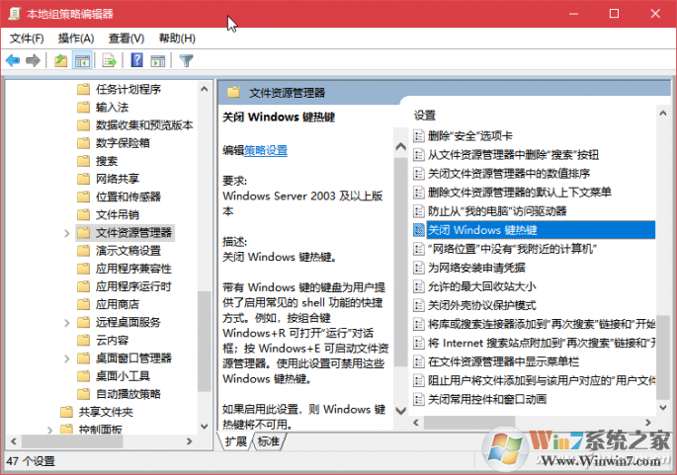Click folder icon of 应用商店

click(x=83, y=304)
